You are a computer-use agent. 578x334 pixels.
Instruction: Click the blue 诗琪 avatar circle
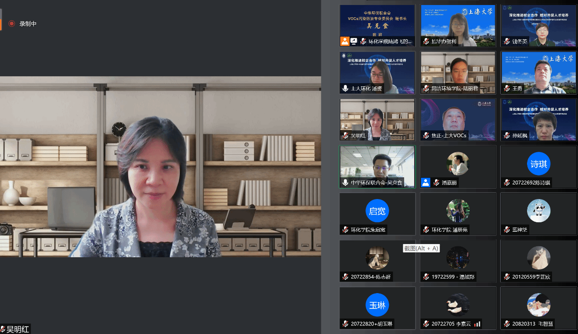539,164
